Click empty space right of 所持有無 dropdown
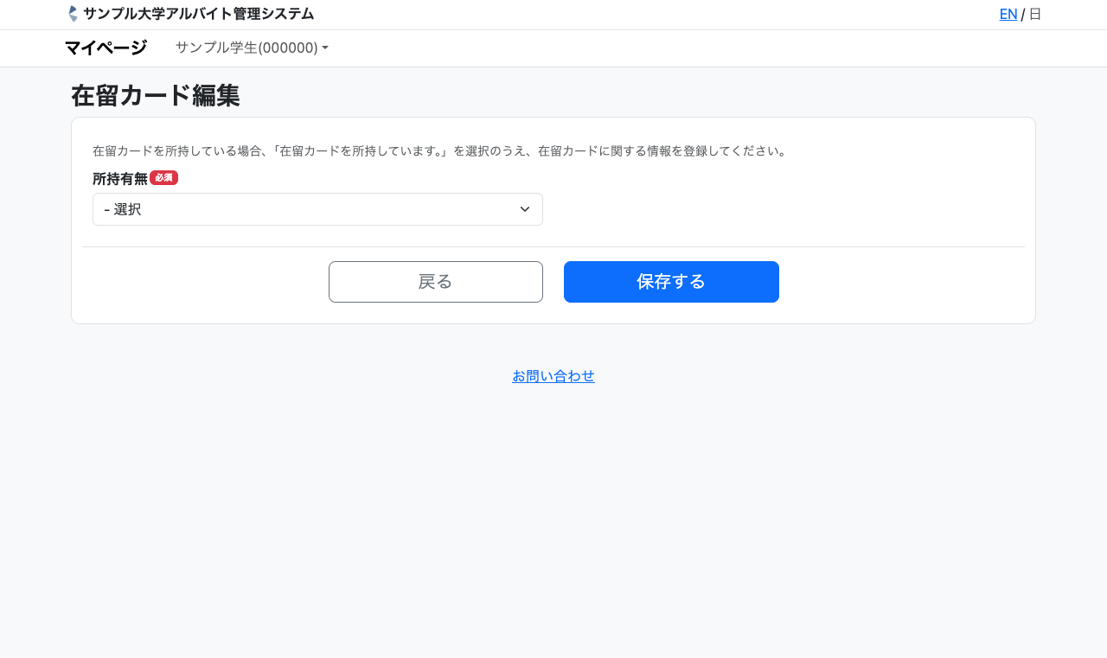This screenshot has height=658, width=1107. 778,209
